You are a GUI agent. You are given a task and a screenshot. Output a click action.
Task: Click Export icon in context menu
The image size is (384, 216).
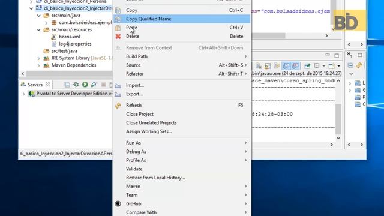118,94
